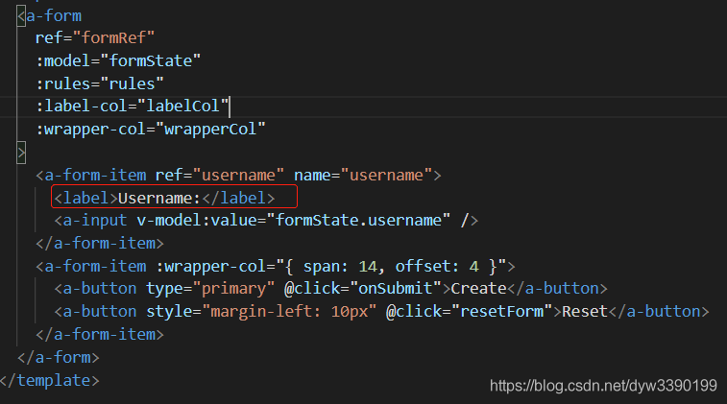Click the @click="resetForm" handler text
This screenshot has height=404, width=727.
point(470,311)
